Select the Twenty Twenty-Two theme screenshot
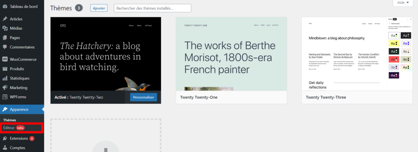The image size is (418, 152). 106,54
